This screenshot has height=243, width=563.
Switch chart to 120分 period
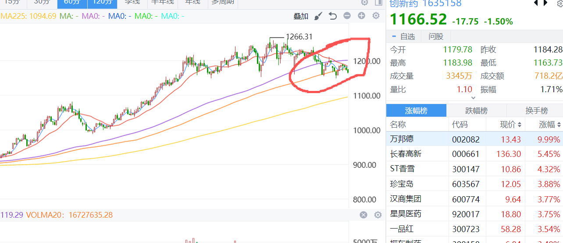102,2
